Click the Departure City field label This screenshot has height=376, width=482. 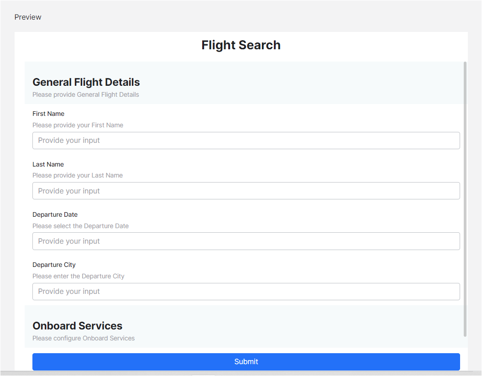click(54, 265)
